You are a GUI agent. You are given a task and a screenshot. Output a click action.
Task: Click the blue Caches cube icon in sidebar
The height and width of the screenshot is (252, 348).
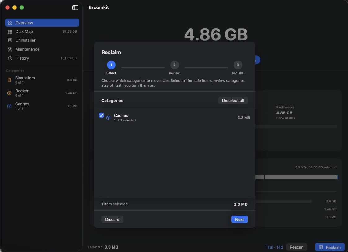(9, 106)
